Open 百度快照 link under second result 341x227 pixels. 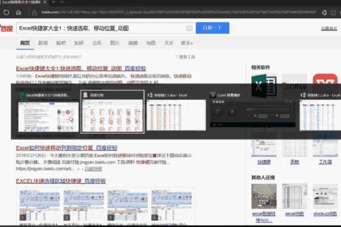click(x=93, y=169)
